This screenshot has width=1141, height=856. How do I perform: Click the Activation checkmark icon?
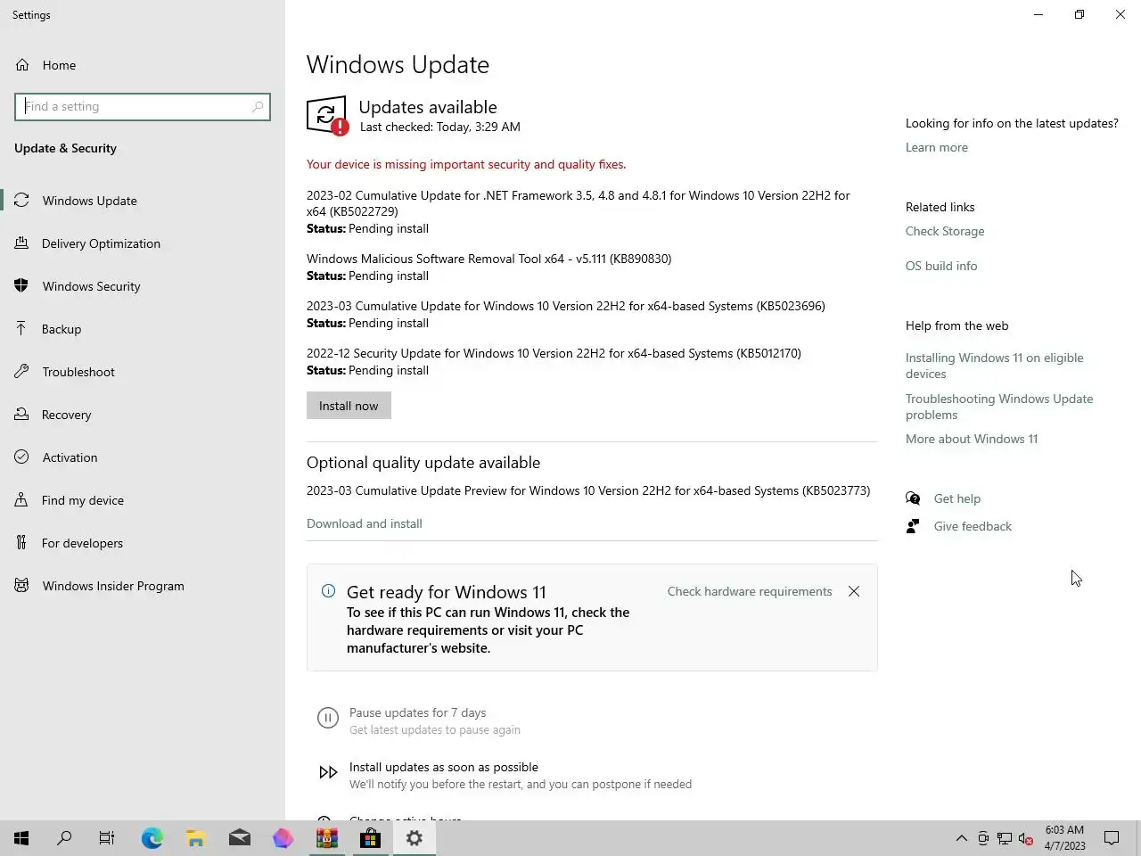pos(22,457)
